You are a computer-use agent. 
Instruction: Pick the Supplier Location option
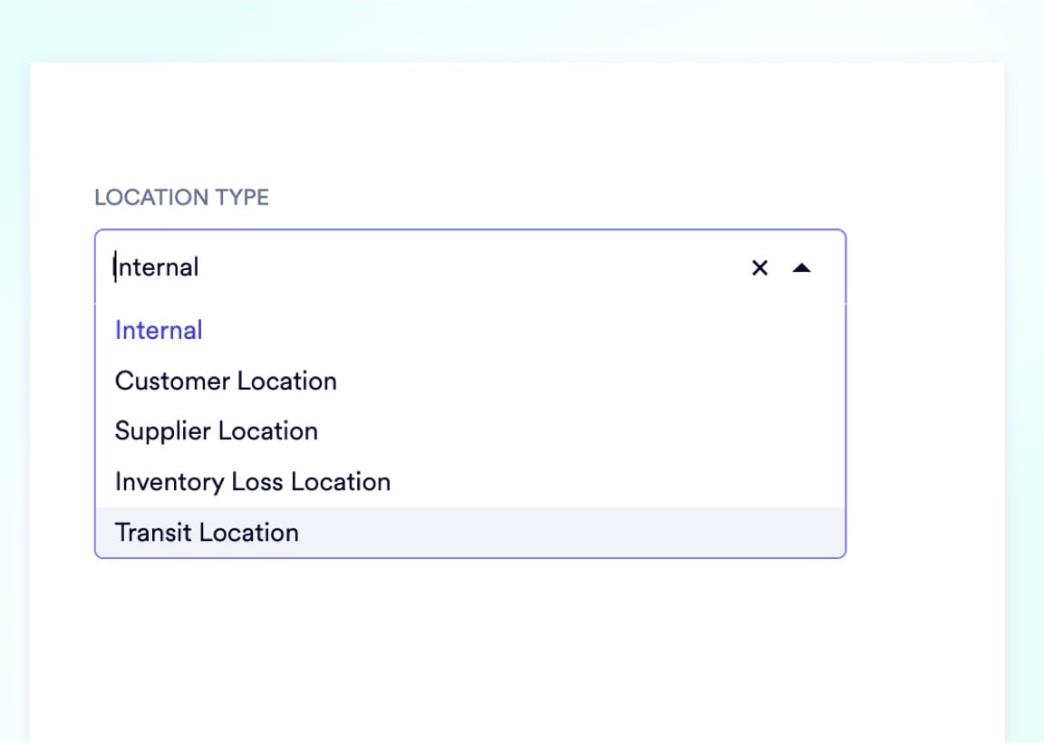tap(470, 431)
